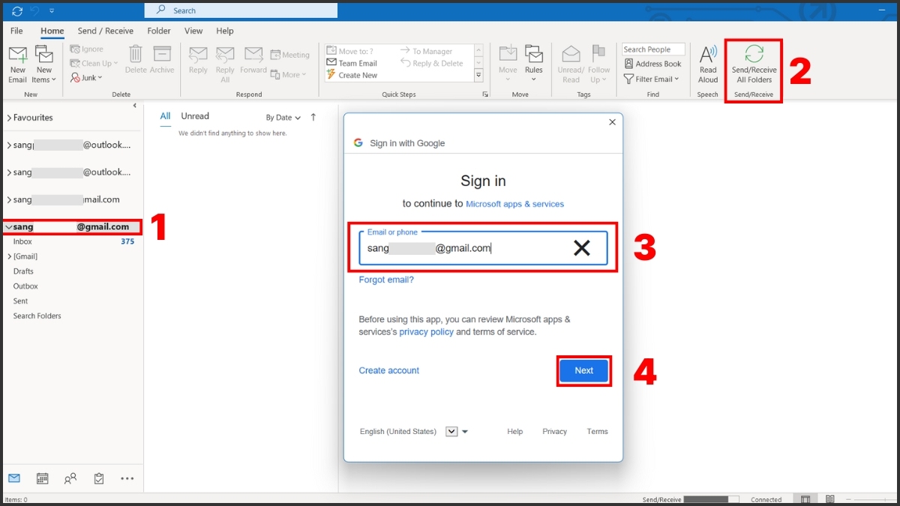
Task: Switch to Calendar view icon
Action: point(43,478)
